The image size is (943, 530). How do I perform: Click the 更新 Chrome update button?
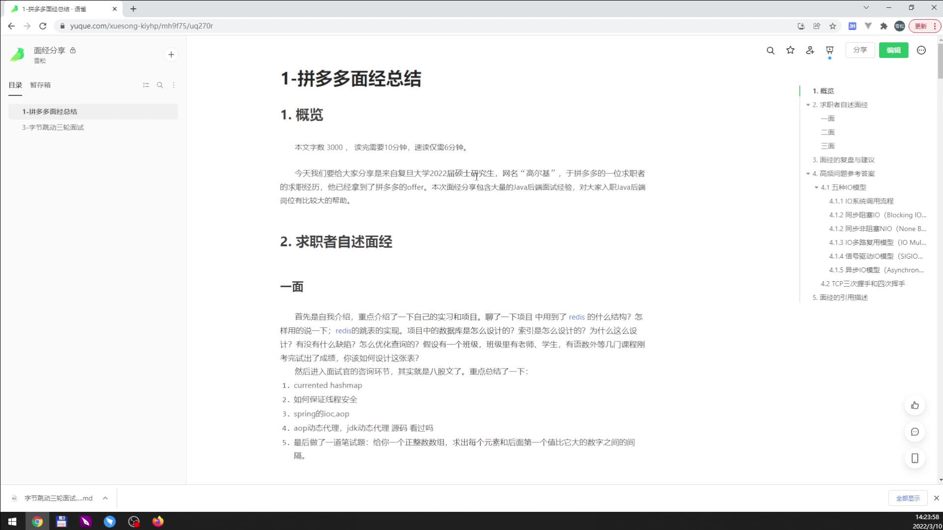(925, 26)
